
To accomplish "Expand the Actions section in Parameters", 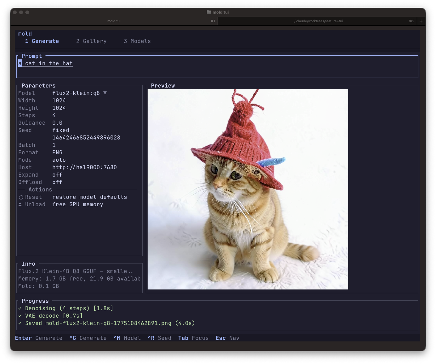I will 40,190.
